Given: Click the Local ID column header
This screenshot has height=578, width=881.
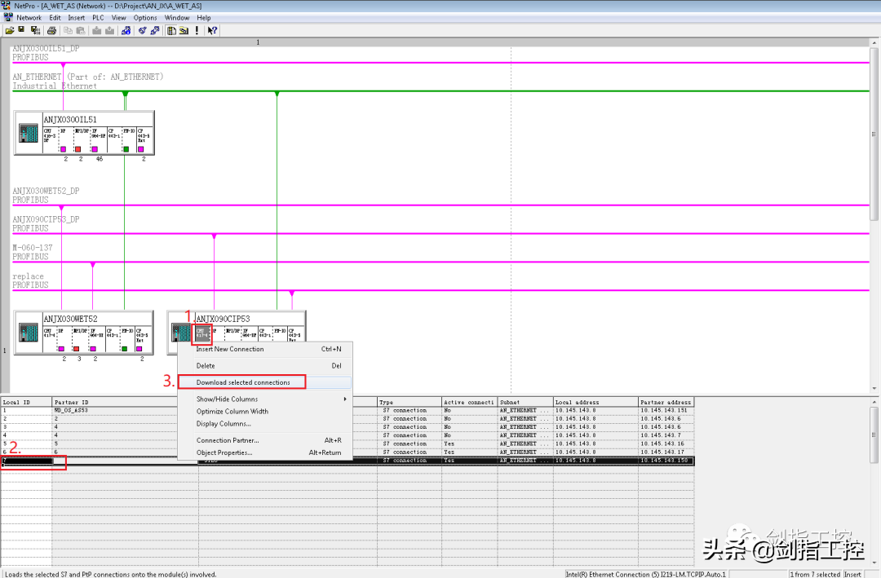Looking at the screenshot, I should [x=26, y=402].
